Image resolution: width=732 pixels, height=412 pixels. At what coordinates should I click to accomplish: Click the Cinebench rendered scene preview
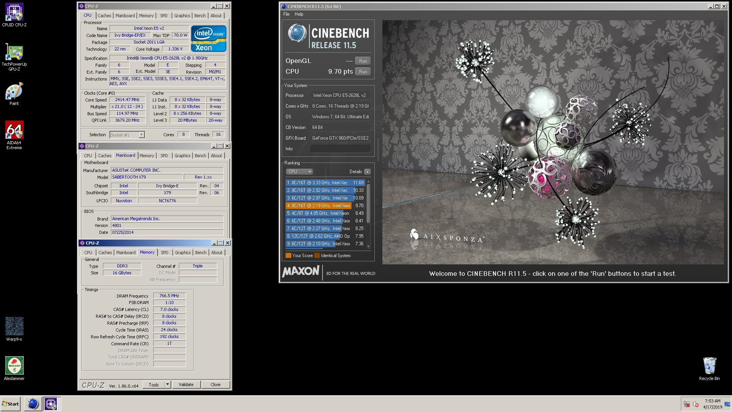click(553, 142)
